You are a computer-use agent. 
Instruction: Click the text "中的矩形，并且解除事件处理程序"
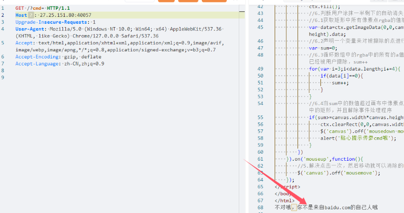pos(350,111)
